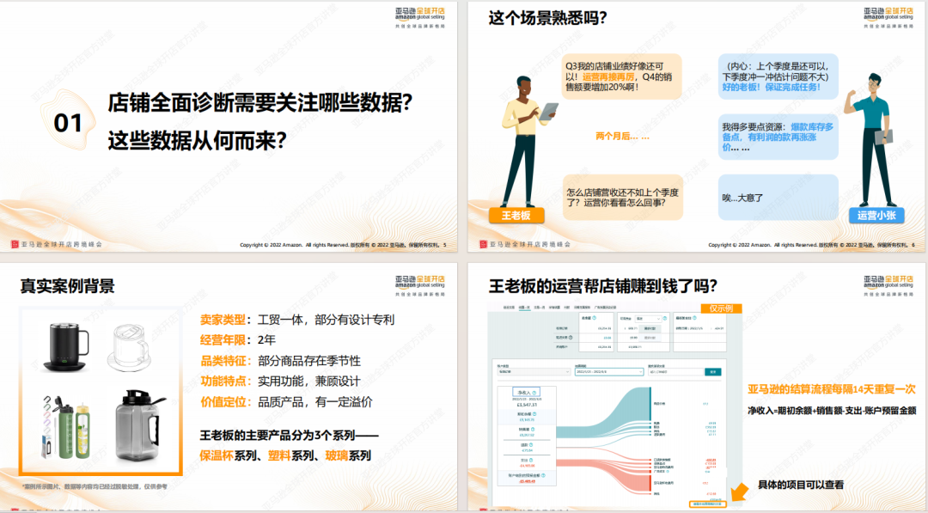Click the order number search input field

(x=675, y=371)
